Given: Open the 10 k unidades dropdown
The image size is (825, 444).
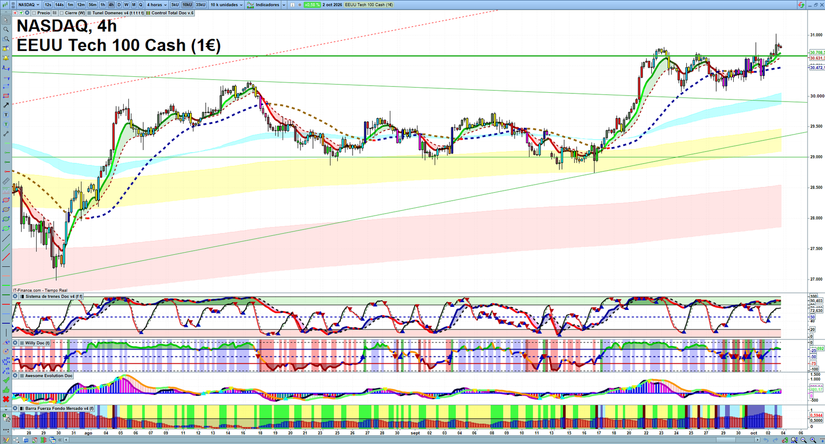Looking at the screenshot, I should point(226,5).
